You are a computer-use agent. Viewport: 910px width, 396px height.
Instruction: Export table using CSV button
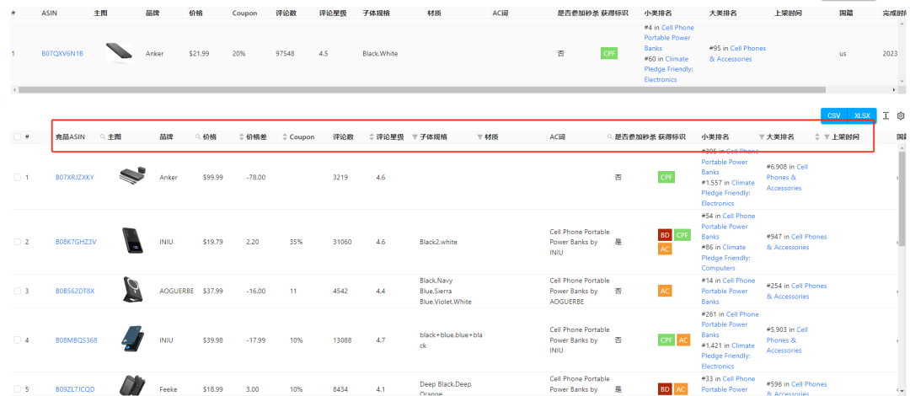(833, 115)
